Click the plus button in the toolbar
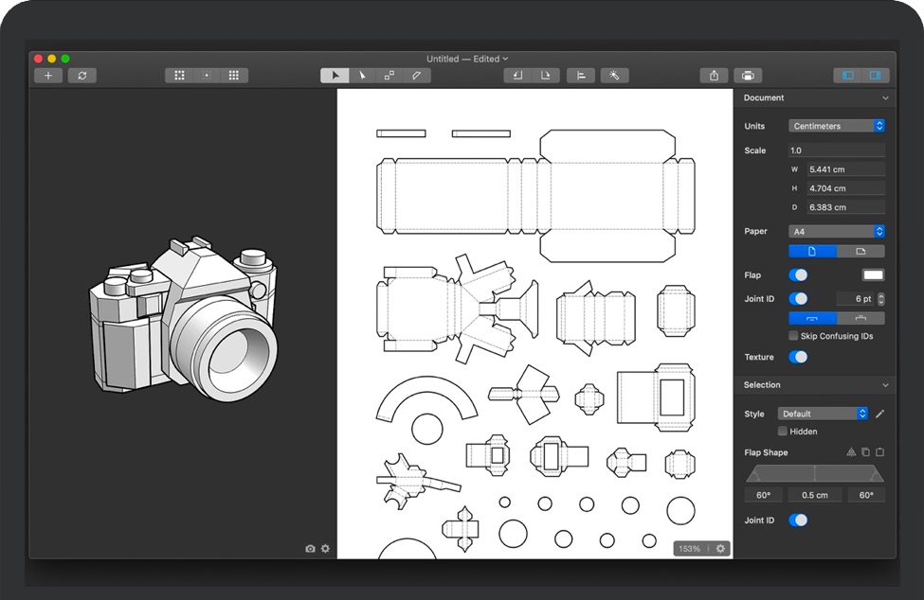Viewport: 924px width, 600px height. [x=48, y=76]
